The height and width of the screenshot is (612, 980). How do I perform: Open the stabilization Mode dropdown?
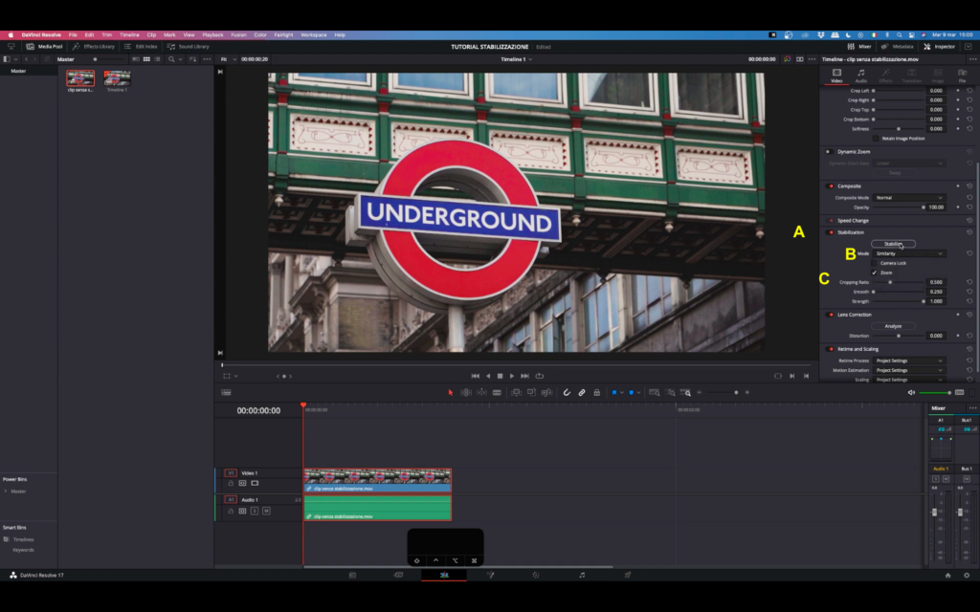coord(909,253)
